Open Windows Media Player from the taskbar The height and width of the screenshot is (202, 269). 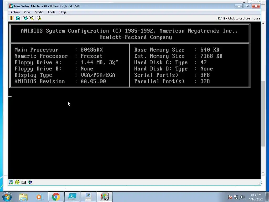(x=39, y=197)
